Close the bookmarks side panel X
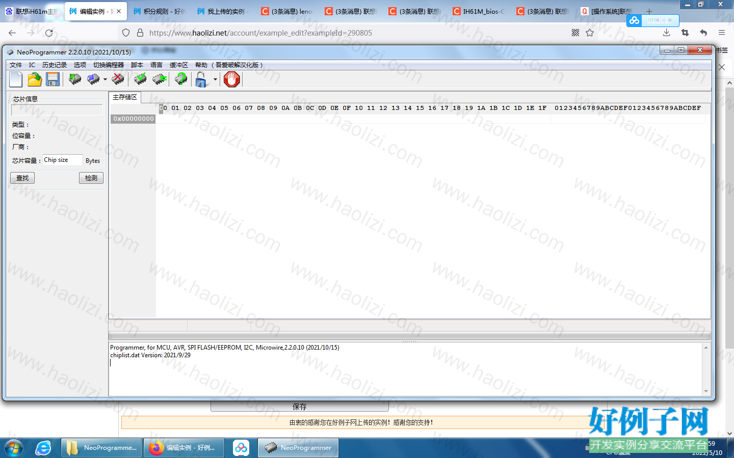 point(722,67)
